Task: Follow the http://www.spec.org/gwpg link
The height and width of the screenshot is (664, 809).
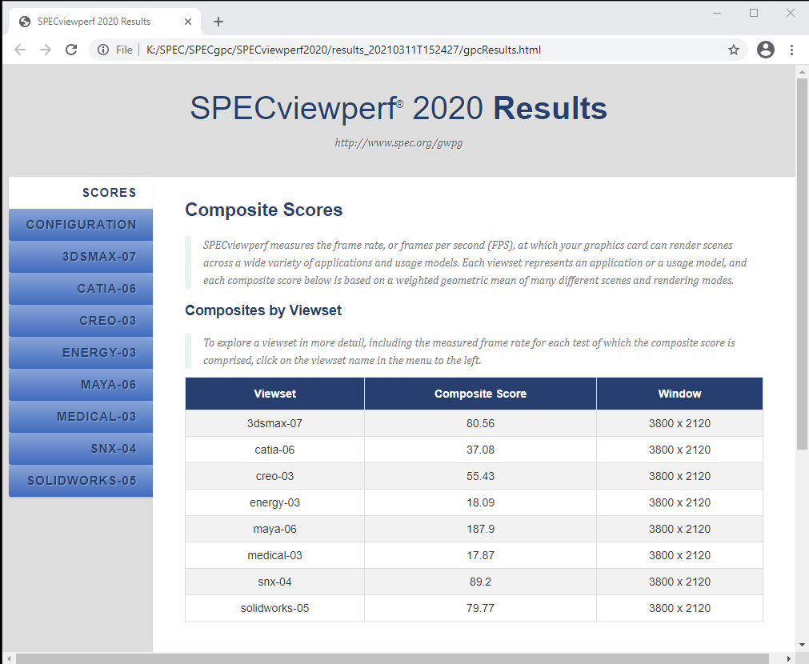Action: click(398, 143)
